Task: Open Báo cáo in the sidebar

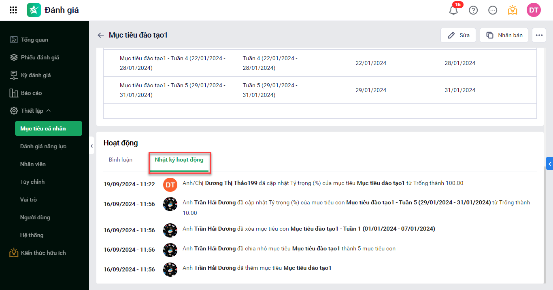Action: coord(32,93)
